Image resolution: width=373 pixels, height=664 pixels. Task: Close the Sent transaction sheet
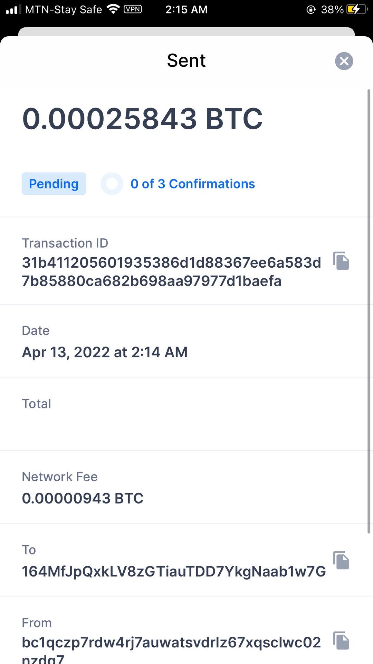point(344,61)
